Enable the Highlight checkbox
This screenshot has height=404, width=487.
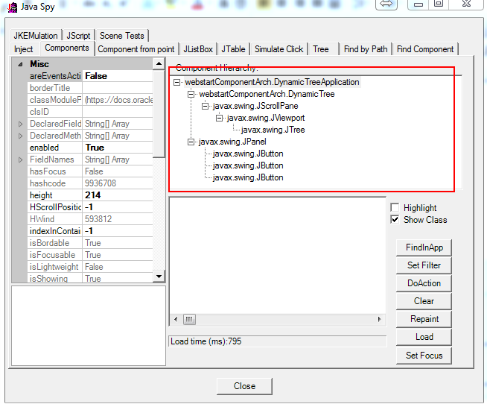tap(395, 208)
